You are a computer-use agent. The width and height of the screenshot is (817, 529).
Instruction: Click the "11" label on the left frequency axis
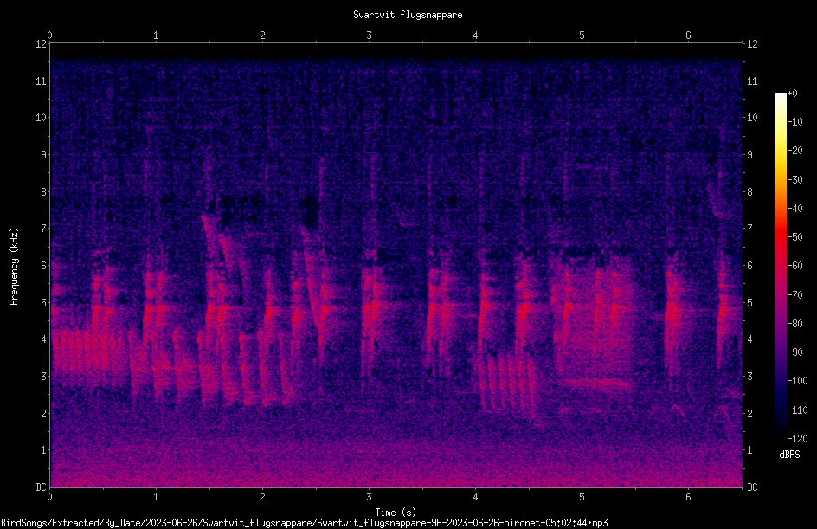[42, 81]
